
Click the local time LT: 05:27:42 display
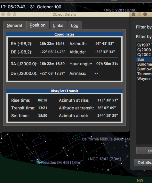(13, 7)
